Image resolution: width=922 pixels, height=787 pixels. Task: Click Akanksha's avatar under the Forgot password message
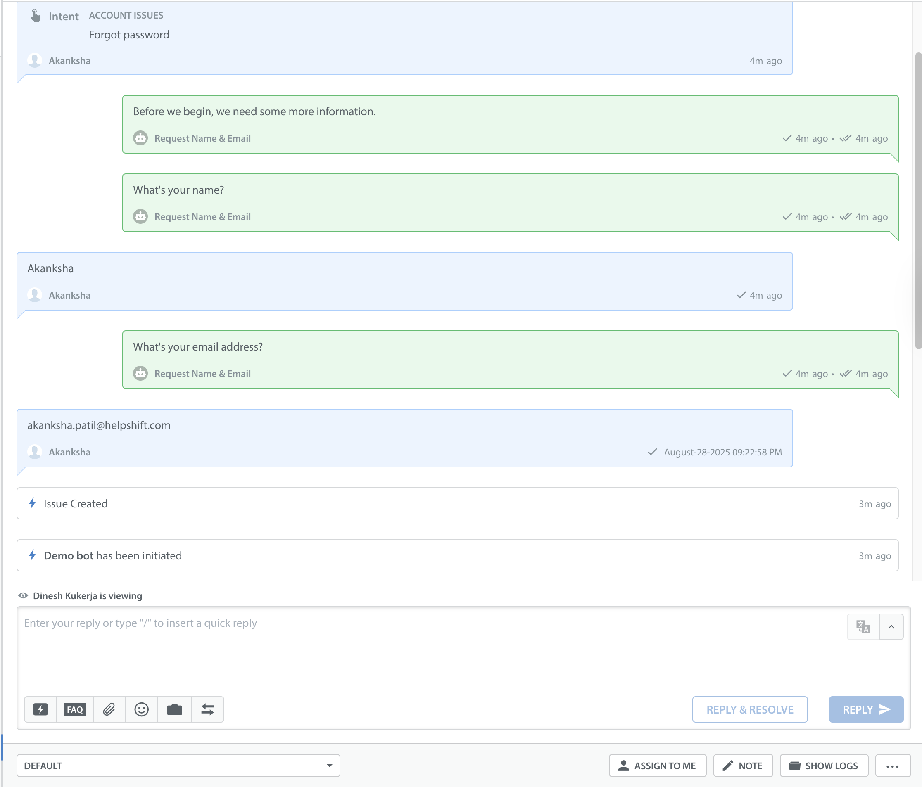(x=35, y=61)
